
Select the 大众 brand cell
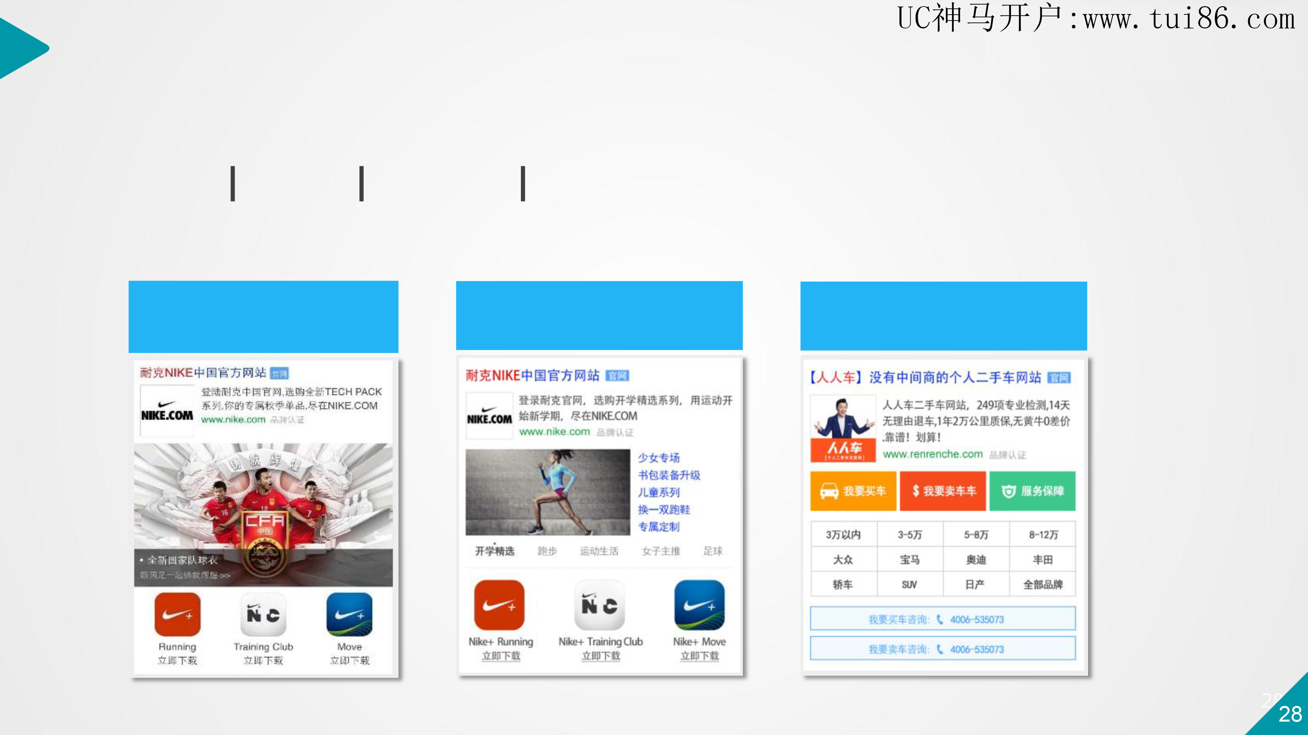coord(843,559)
